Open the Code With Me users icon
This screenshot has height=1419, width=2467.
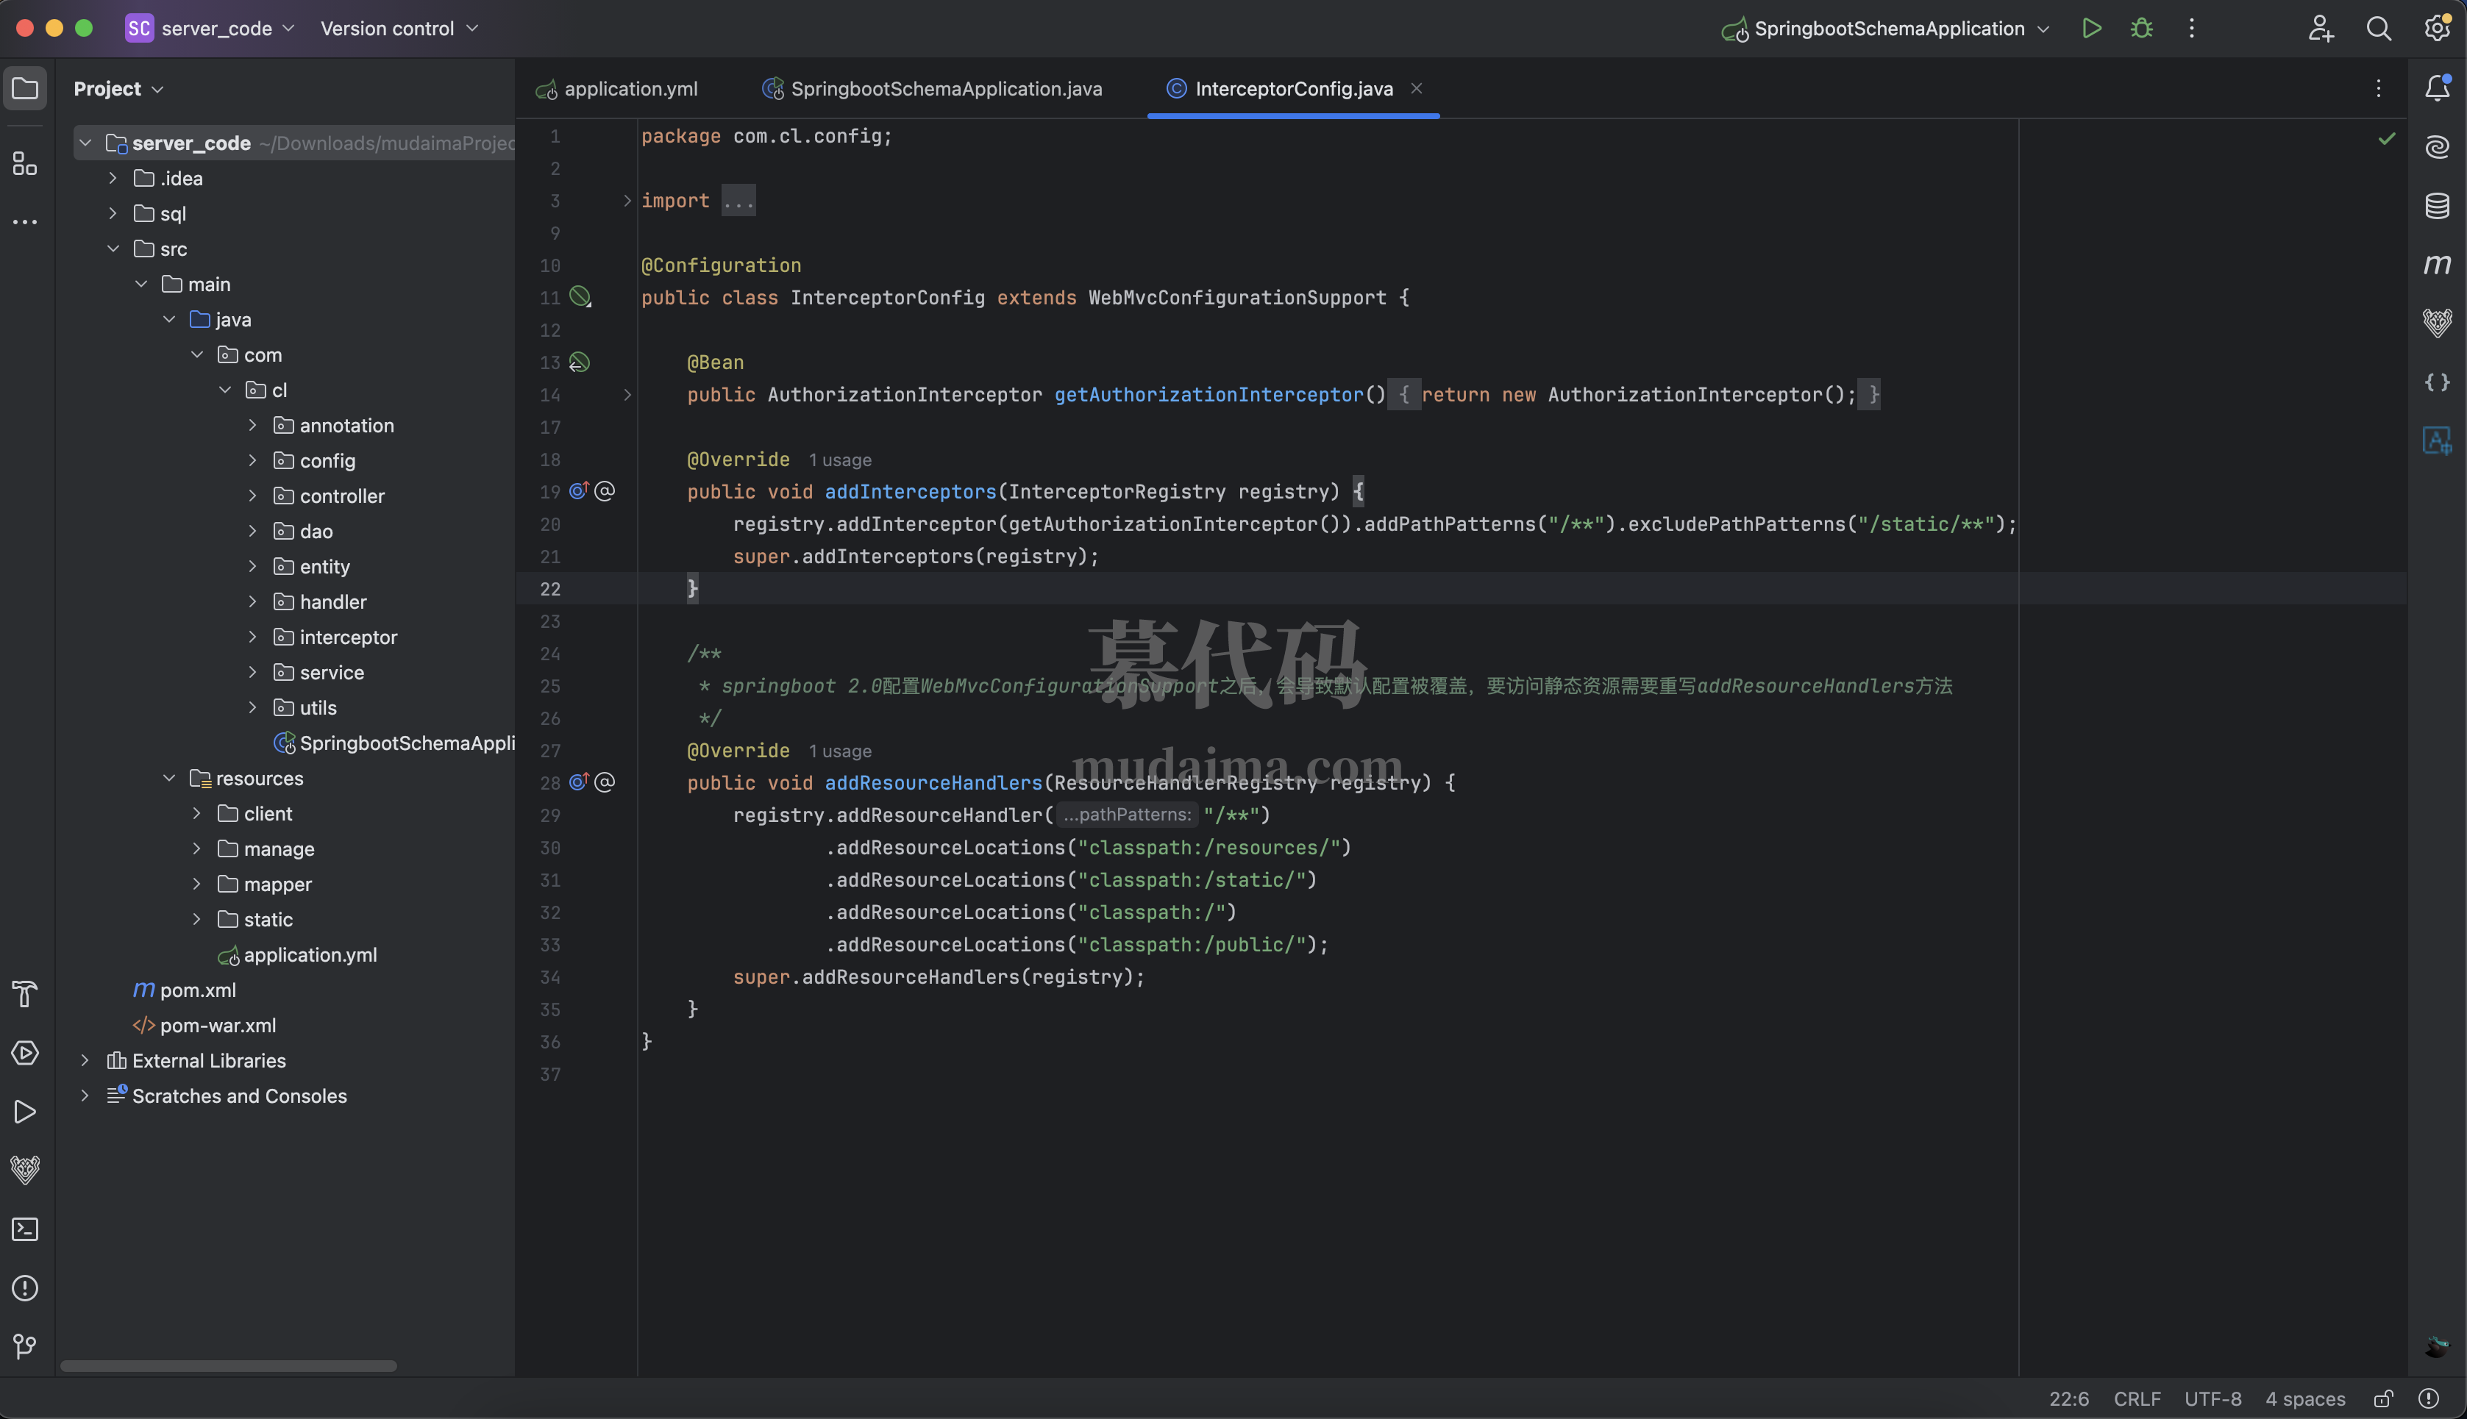pos(2321,28)
